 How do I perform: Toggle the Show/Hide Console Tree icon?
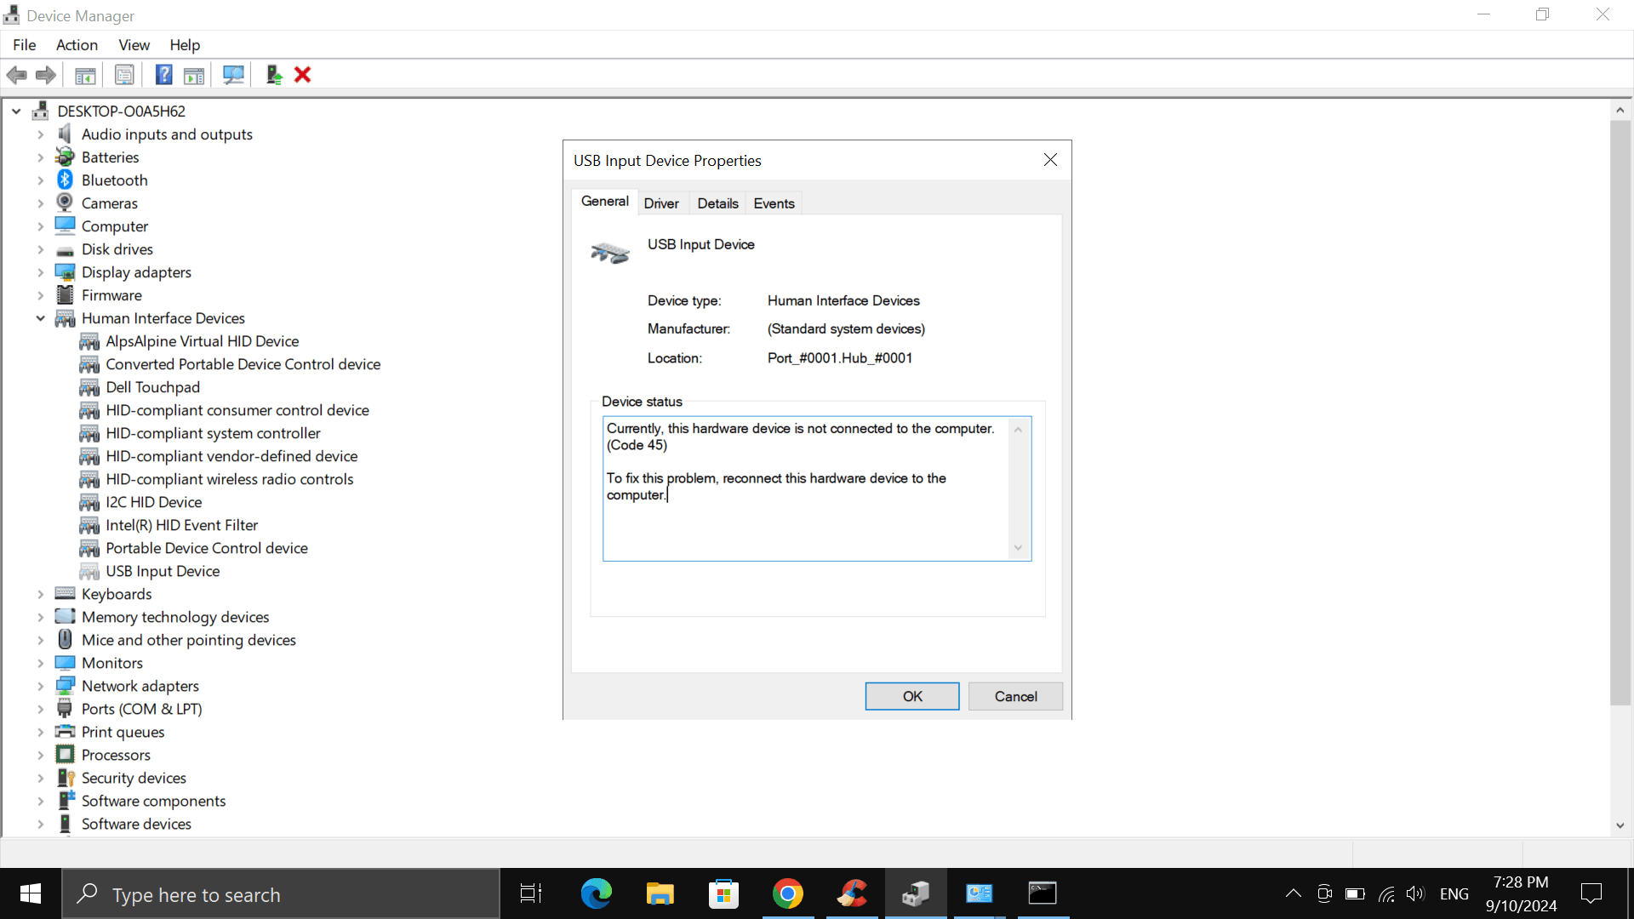tap(85, 75)
